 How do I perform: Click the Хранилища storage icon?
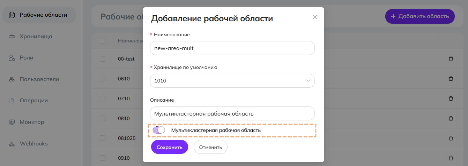(x=12, y=37)
